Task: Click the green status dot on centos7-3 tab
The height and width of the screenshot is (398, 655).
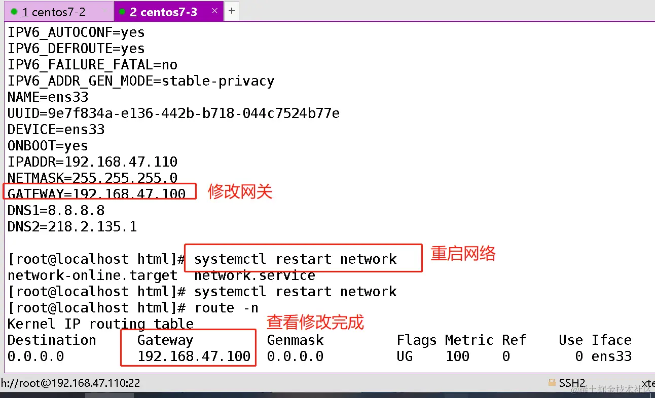Action: 122,12
